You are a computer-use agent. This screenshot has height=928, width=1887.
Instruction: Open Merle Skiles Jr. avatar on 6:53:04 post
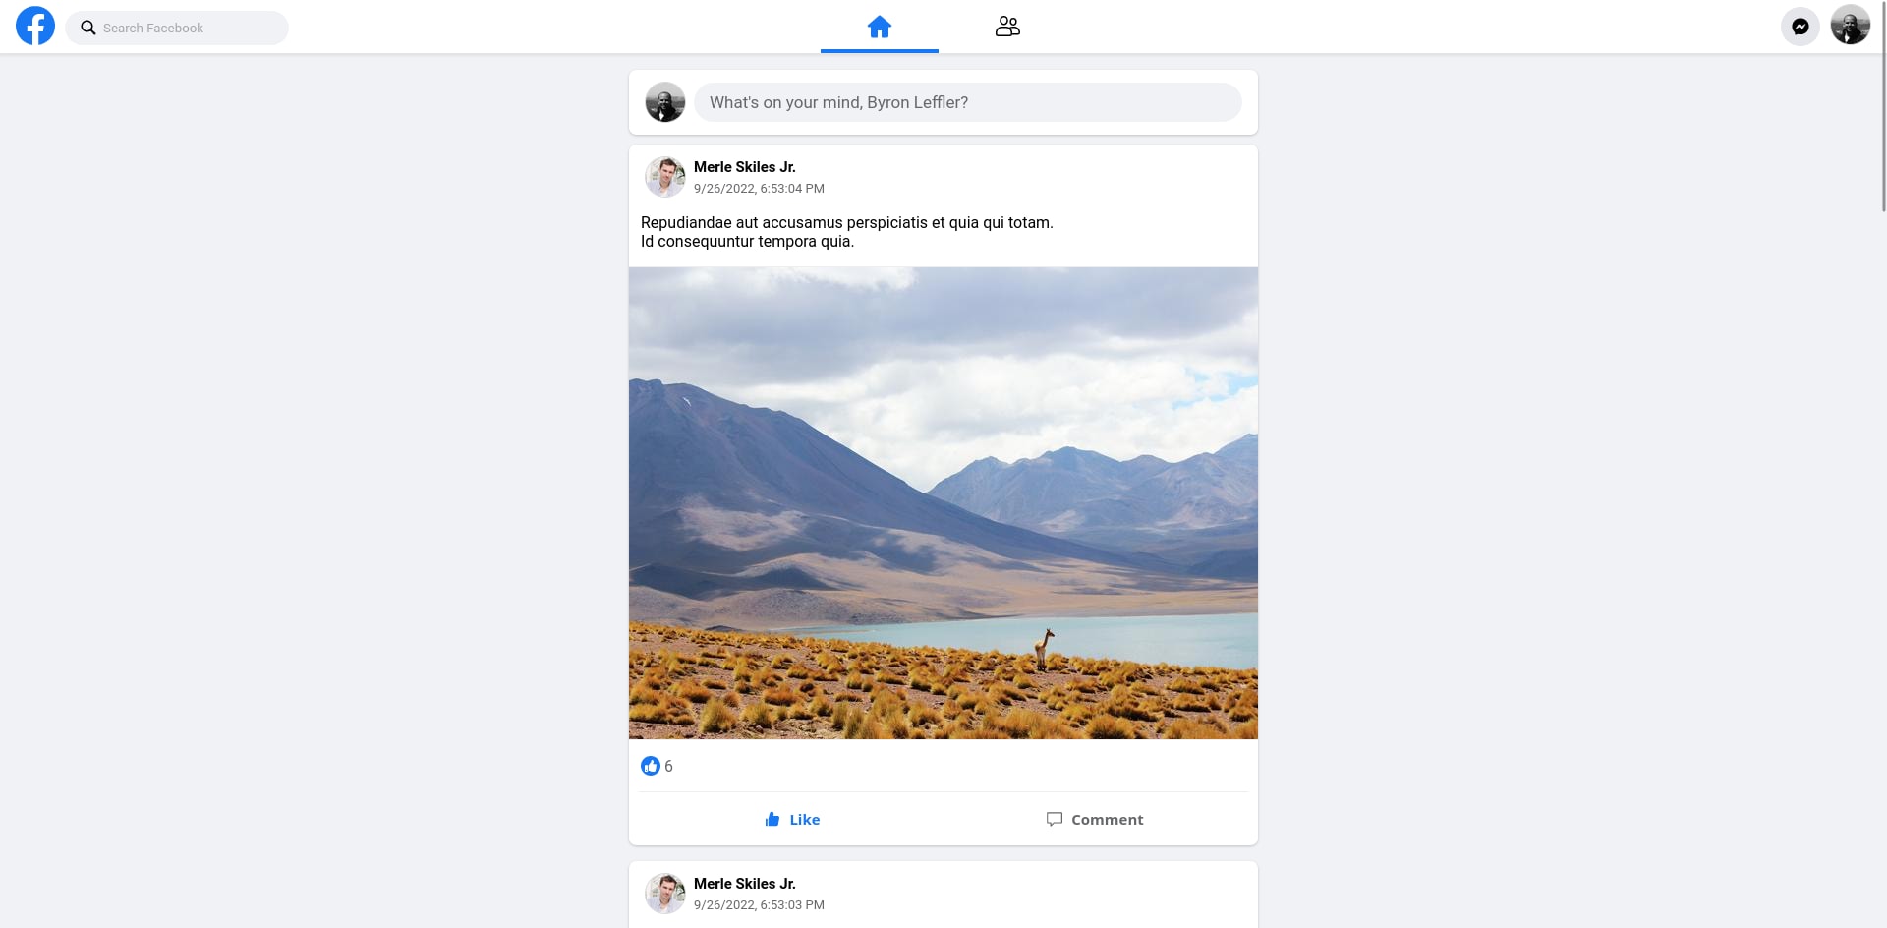click(x=665, y=177)
